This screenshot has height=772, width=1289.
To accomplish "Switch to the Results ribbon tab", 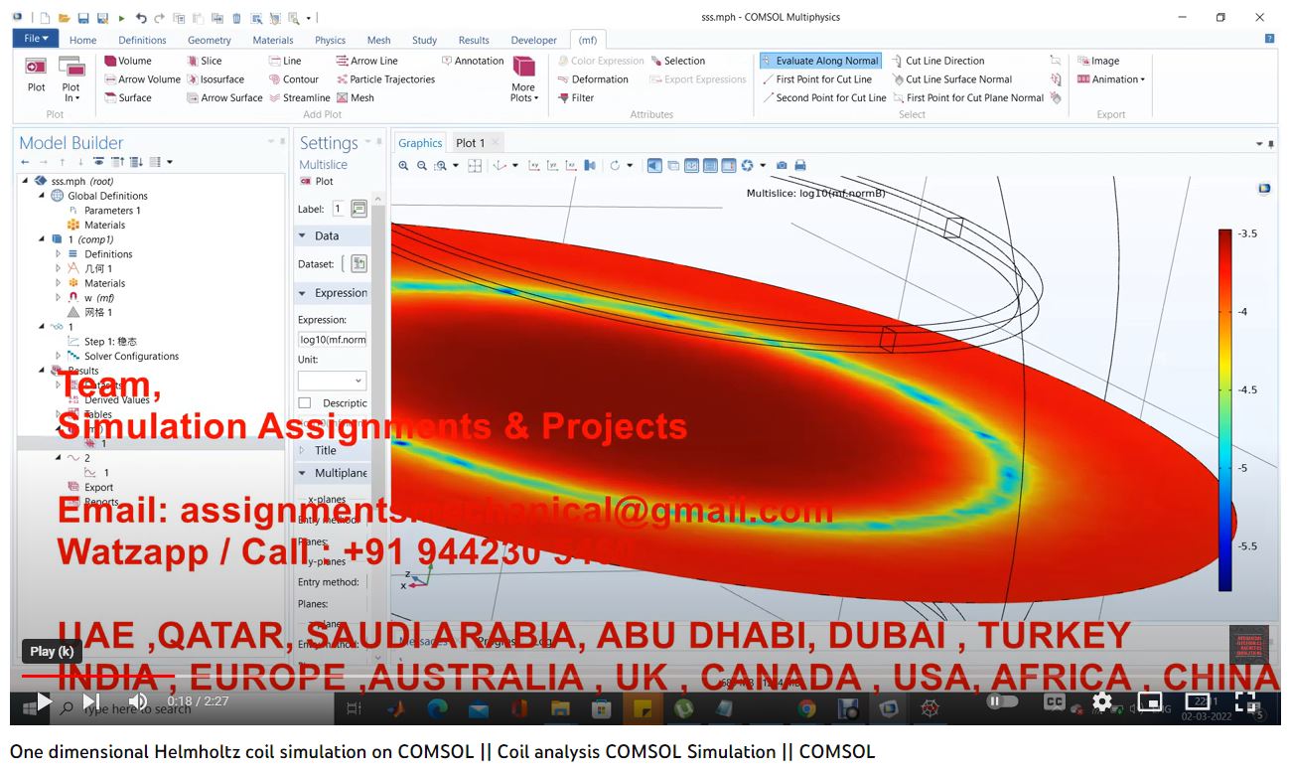I will click(474, 41).
